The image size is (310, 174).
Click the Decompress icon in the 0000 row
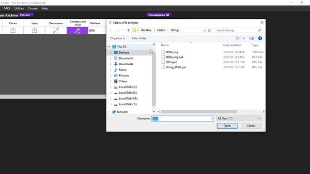point(56,30)
